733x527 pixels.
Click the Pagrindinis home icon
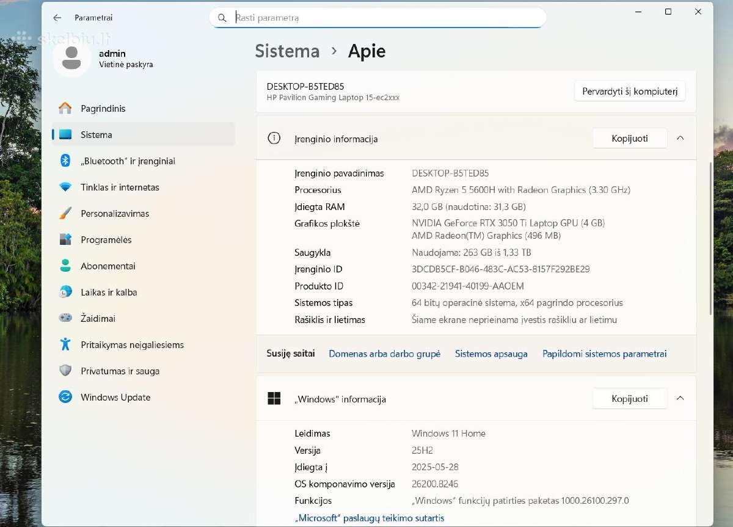65,109
